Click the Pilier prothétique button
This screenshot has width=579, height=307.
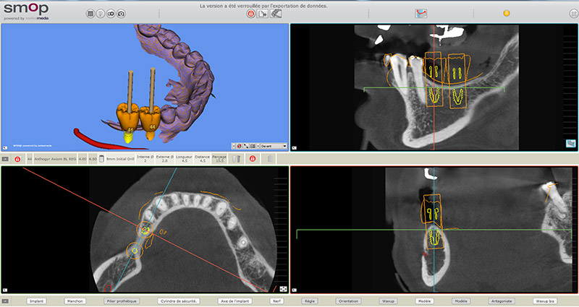pyautogui.click(x=123, y=300)
